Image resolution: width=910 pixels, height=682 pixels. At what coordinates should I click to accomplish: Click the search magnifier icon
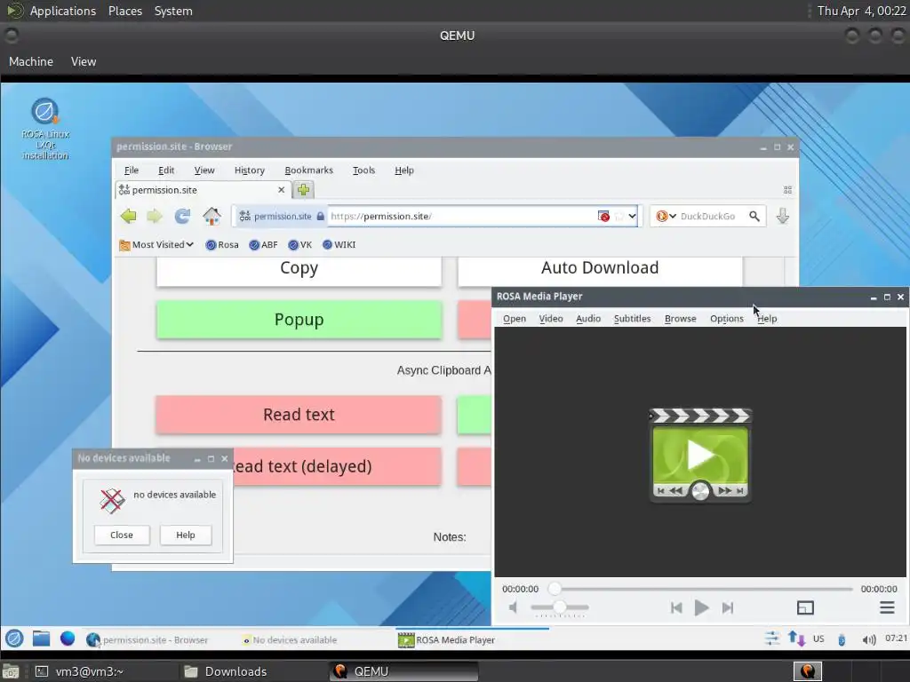point(754,217)
